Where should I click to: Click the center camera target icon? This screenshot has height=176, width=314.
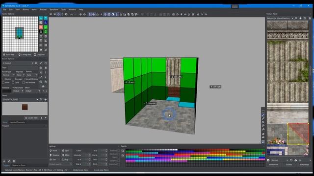(x=80, y=14)
